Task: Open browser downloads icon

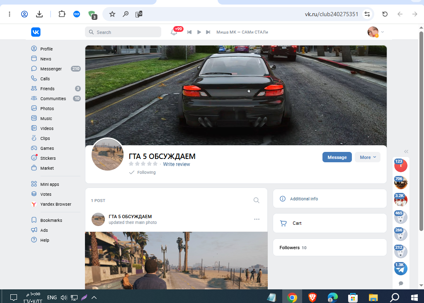Action: 39,14
